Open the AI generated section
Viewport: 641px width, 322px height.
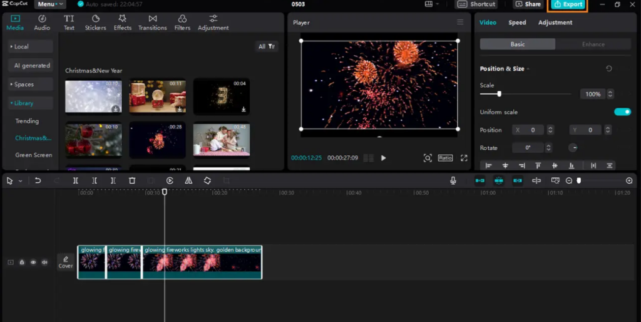pyautogui.click(x=31, y=65)
